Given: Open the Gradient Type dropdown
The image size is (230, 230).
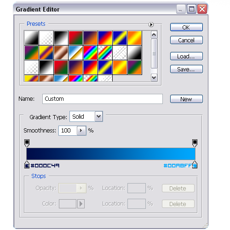Looking at the screenshot, I should (98, 116).
